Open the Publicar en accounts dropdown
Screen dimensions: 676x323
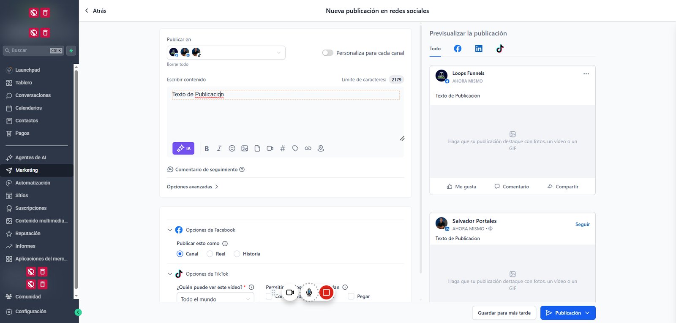pyautogui.click(x=226, y=52)
